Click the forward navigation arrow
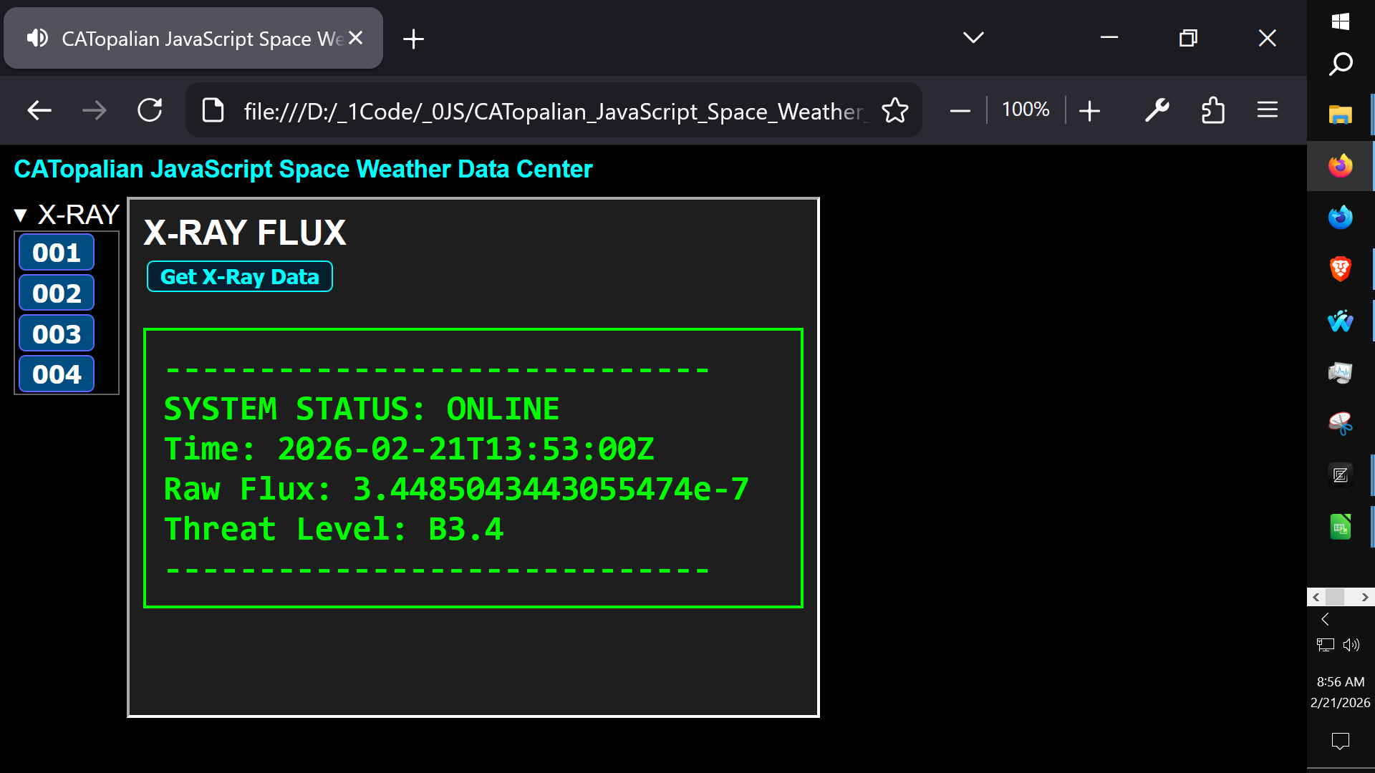This screenshot has width=1375, height=773. [x=94, y=110]
